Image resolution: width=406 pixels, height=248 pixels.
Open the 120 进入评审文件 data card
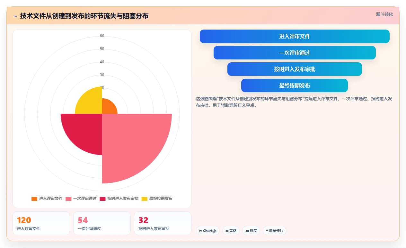41,223
